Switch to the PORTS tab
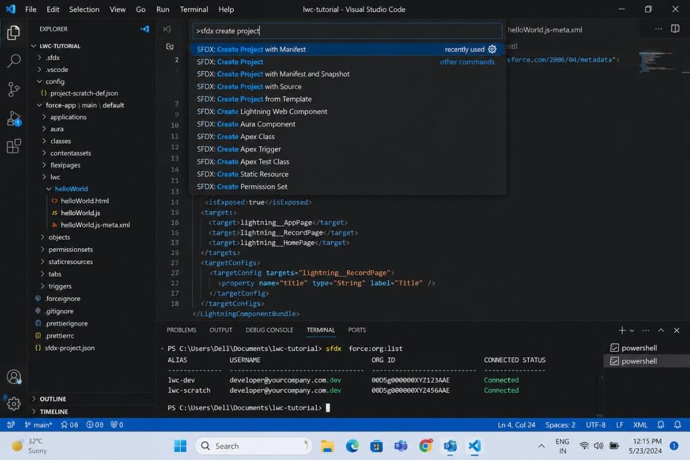 point(356,330)
